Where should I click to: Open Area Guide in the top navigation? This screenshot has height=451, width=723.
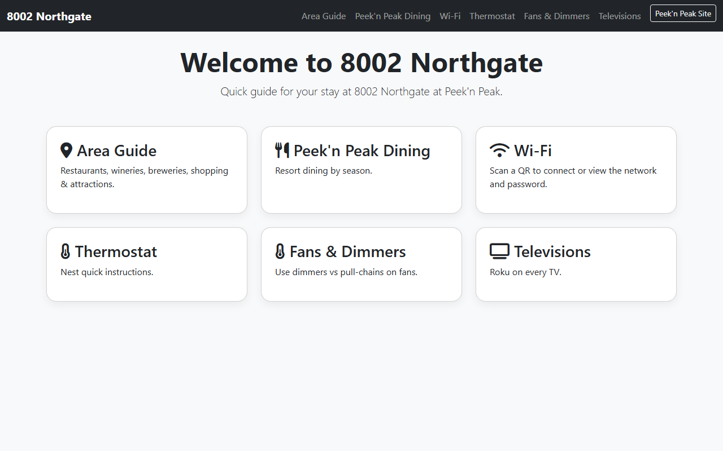click(x=324, y=16)
